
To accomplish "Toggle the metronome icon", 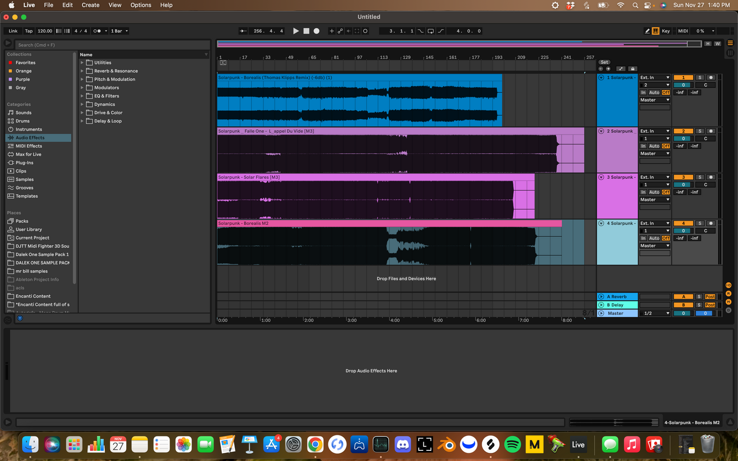I will (98, 31).
